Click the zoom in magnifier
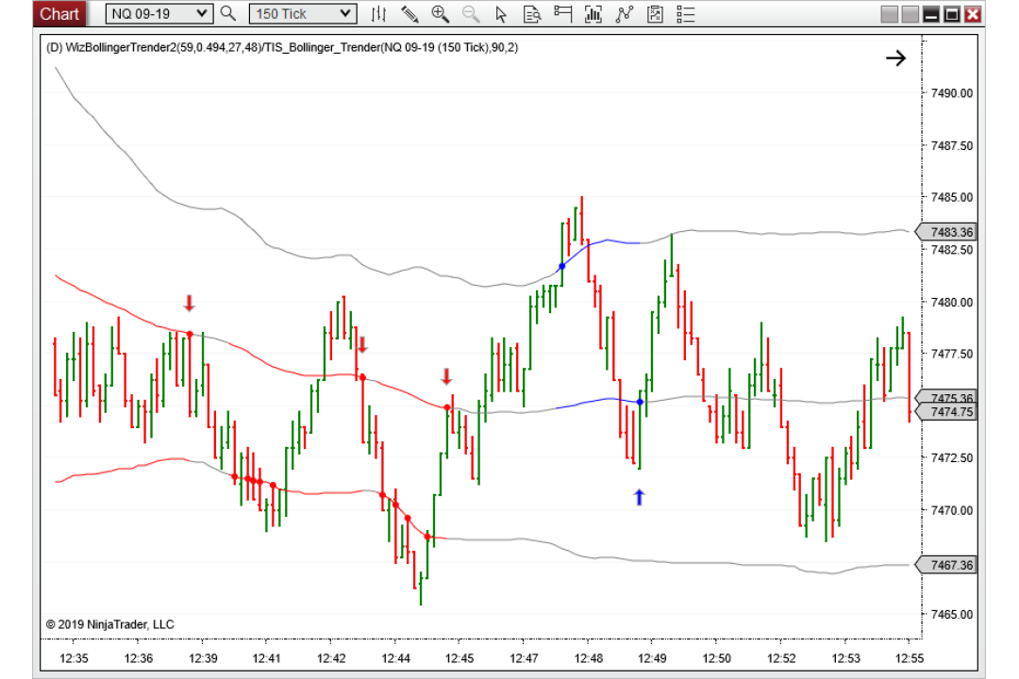The width and height of the screenshot is (1019, 679). click(x=440, y=13)
